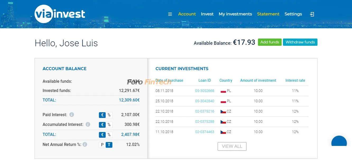Click the viainvest logo
This screenshot has height=167, width=352.
[60, 14]
